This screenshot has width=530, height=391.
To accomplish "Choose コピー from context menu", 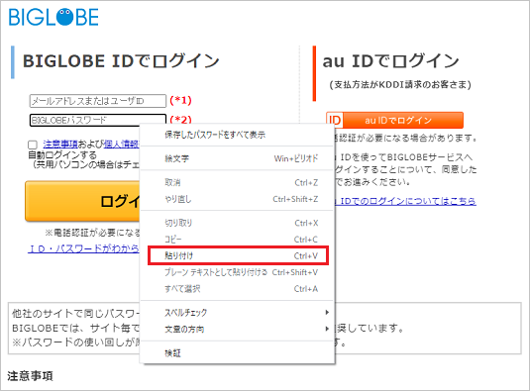I will click(x=237, y=240).
